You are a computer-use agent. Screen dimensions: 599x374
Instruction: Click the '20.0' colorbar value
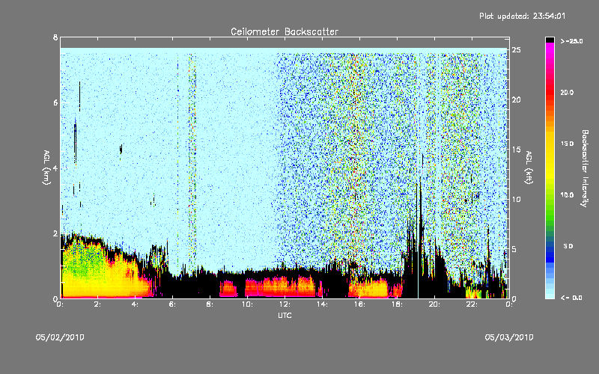click(x=568, y=92)
